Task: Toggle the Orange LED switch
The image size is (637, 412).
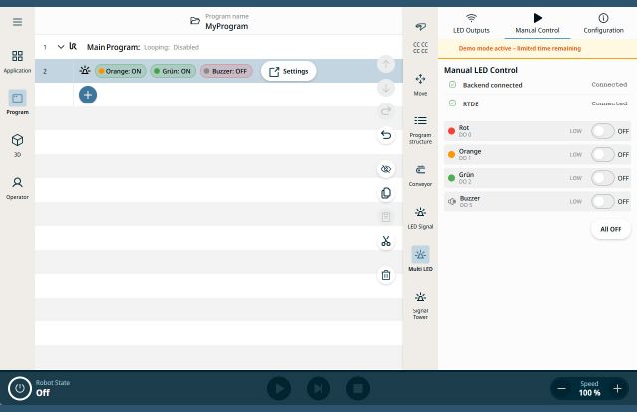Action: pyautogui.click(x=602, y=154)
